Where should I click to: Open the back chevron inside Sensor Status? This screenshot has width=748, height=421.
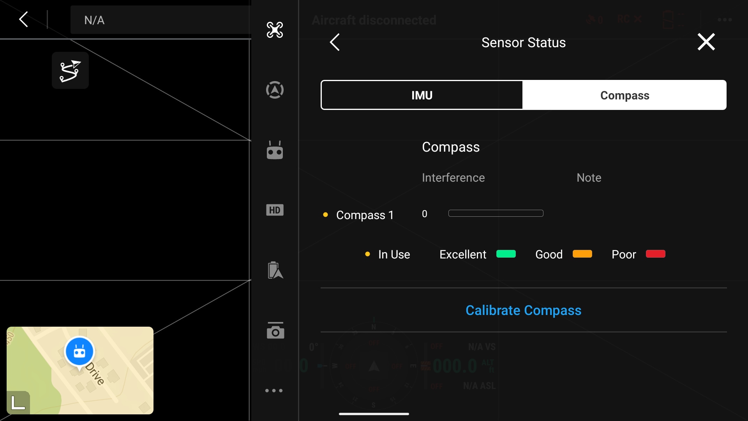[x=335, y=42]
